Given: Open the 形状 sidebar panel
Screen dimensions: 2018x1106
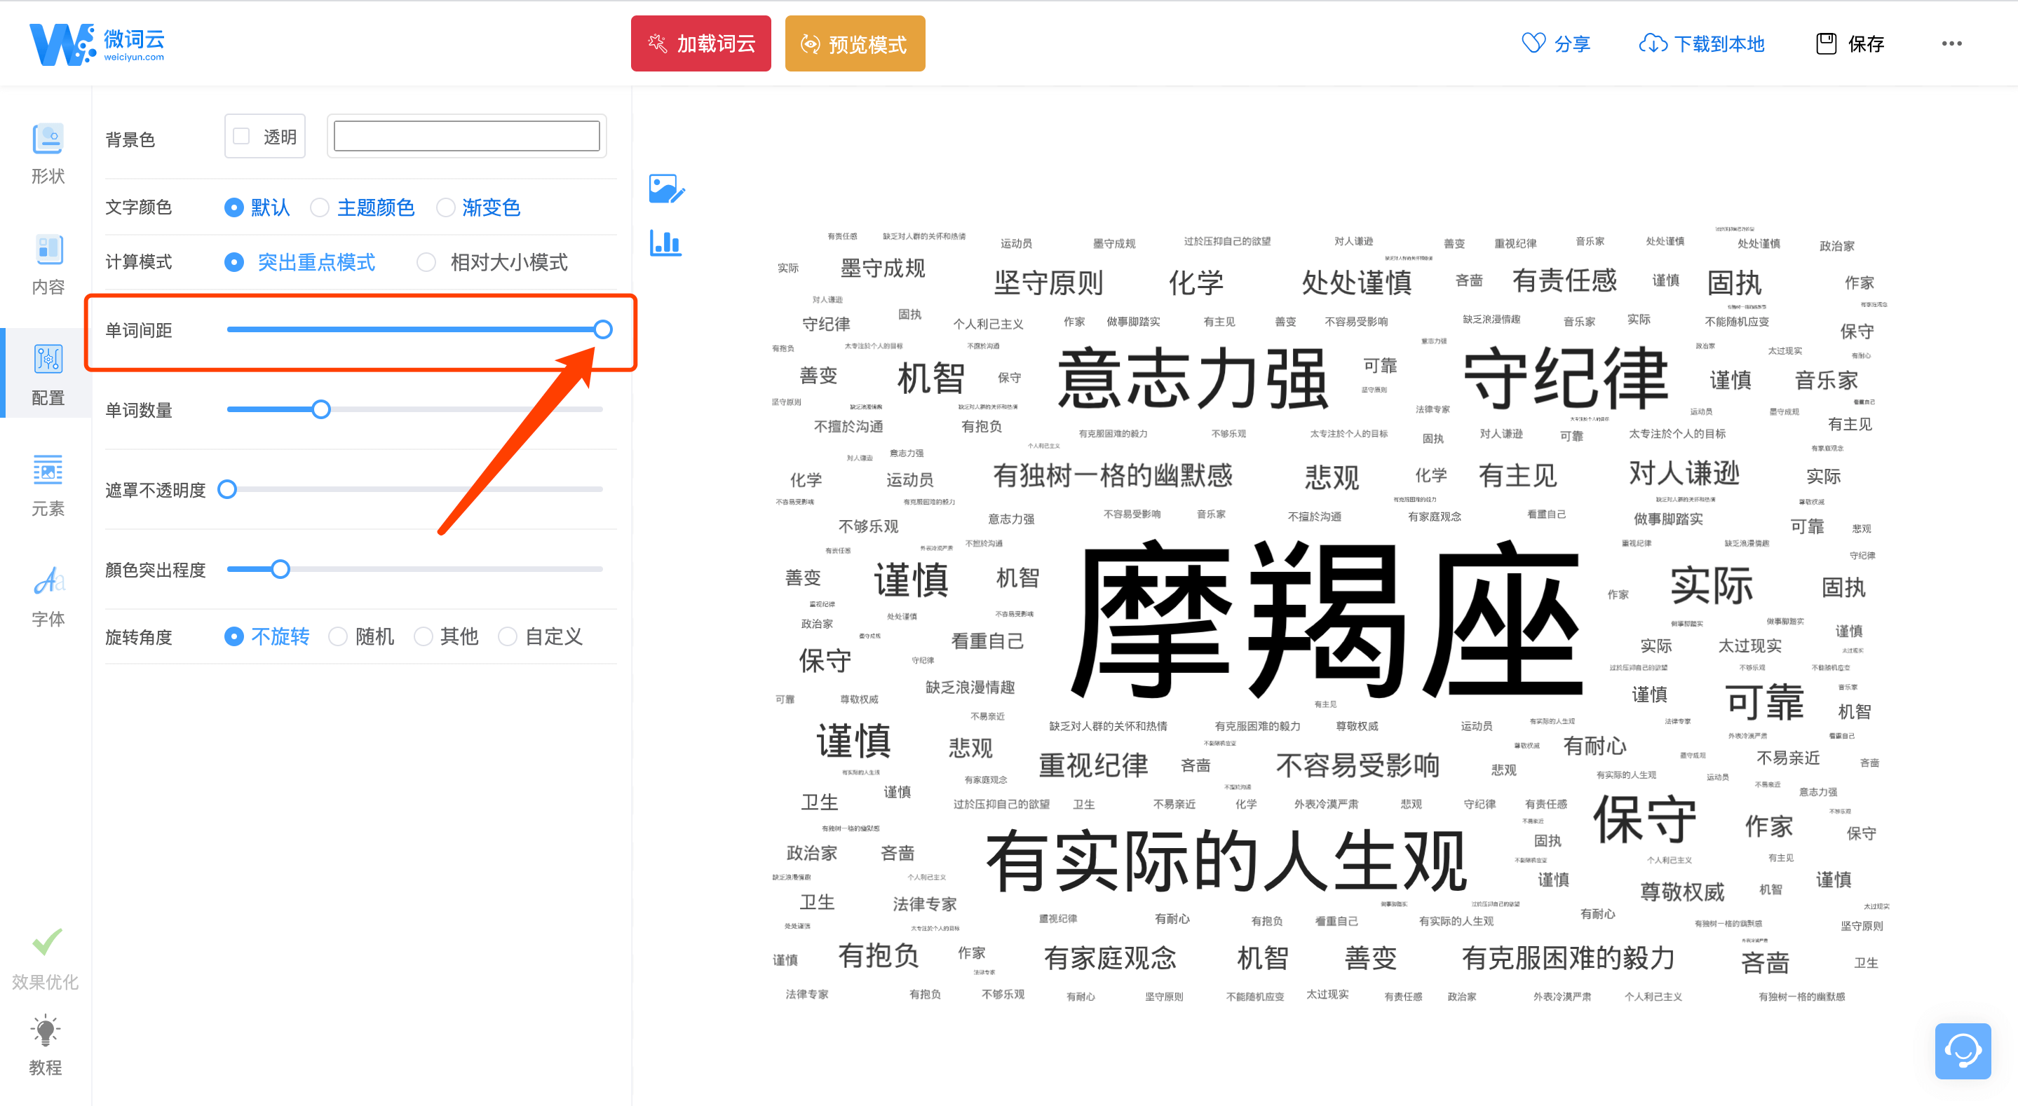Looking at the screenshot, I should [47, 153].
